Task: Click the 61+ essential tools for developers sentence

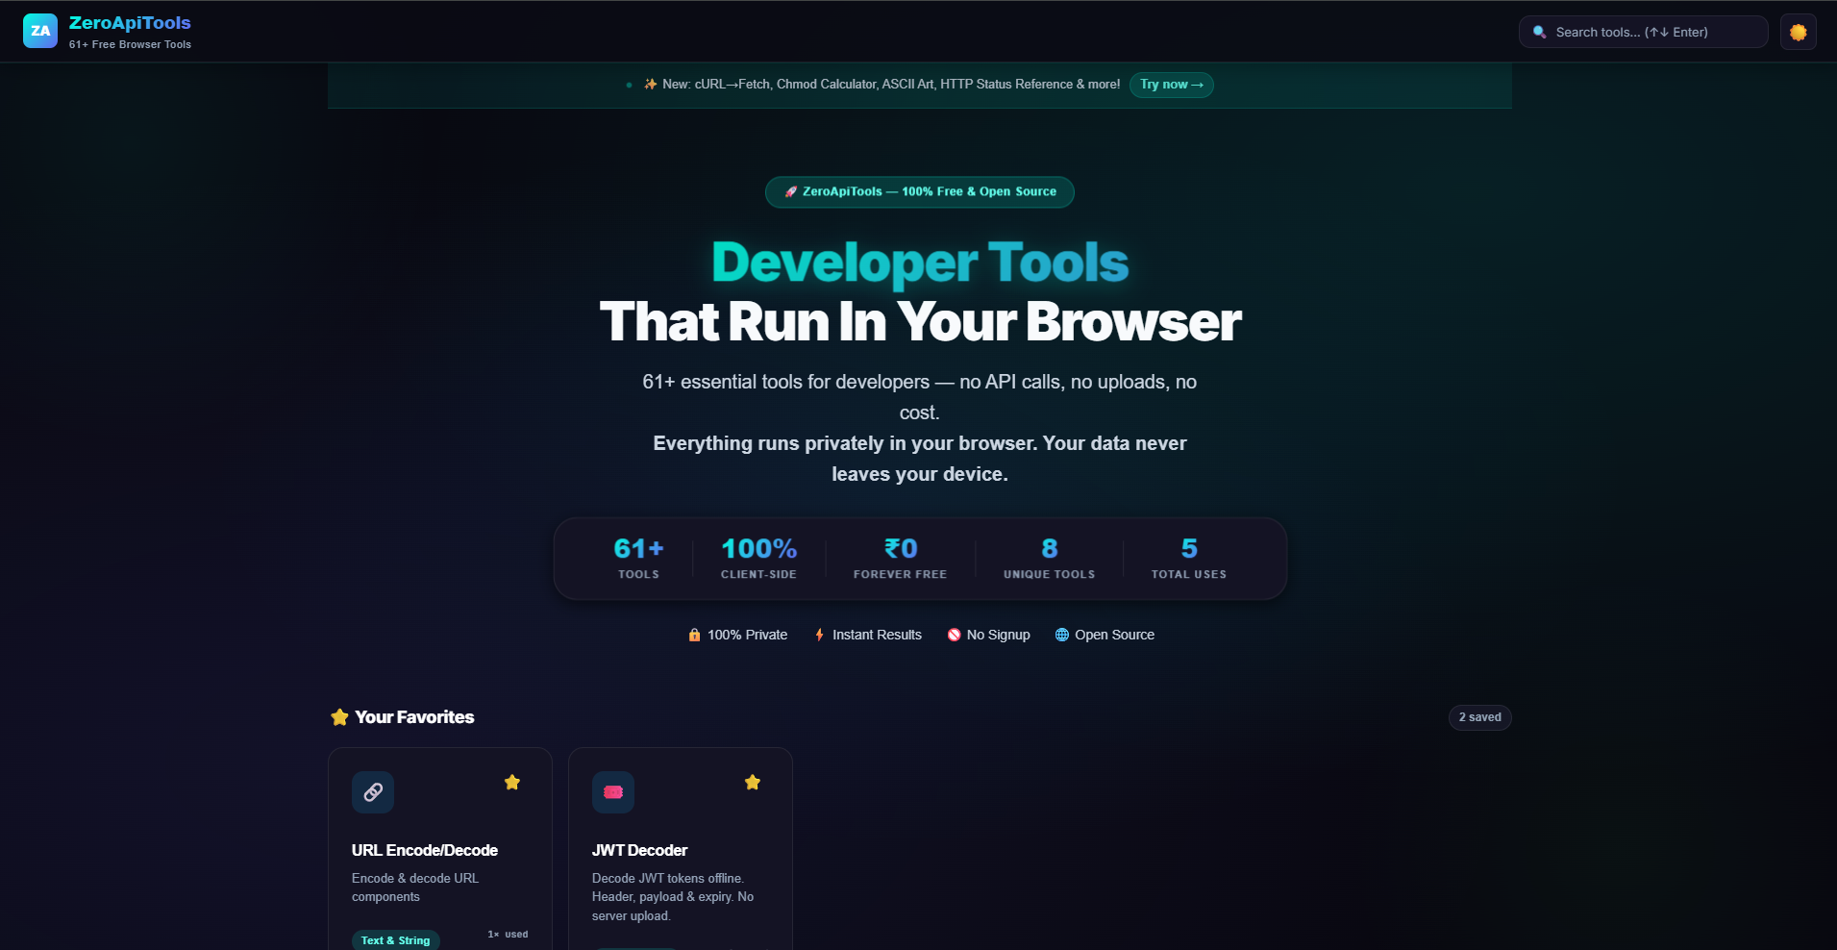Action: [920, 397]
